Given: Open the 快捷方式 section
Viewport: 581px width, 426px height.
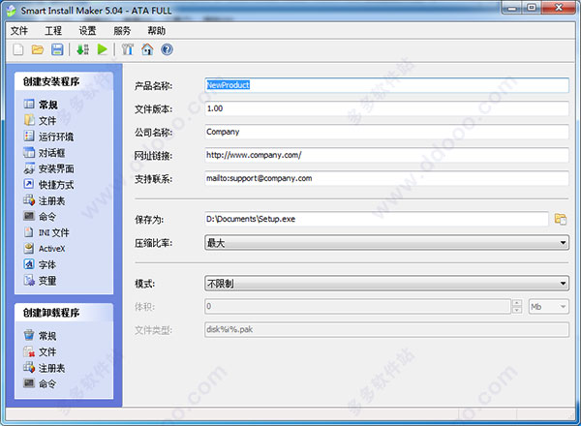Looking at the screenshot, I should pos(48,185).
